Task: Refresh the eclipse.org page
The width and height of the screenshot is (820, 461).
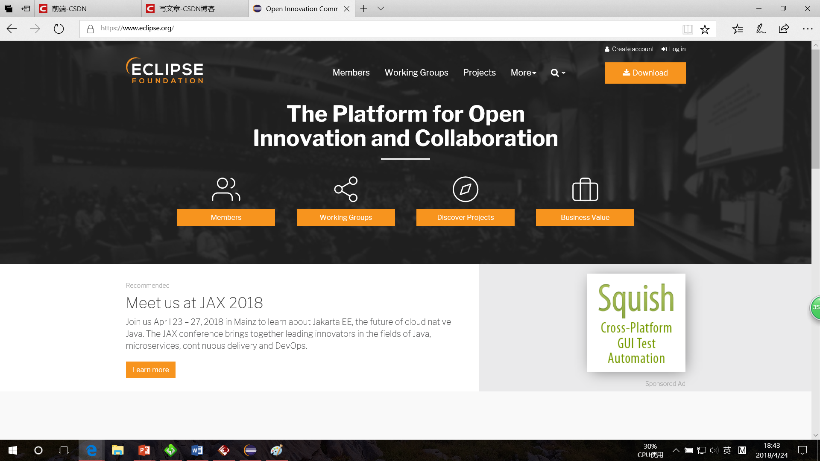Action: click(x=59, y=29)
